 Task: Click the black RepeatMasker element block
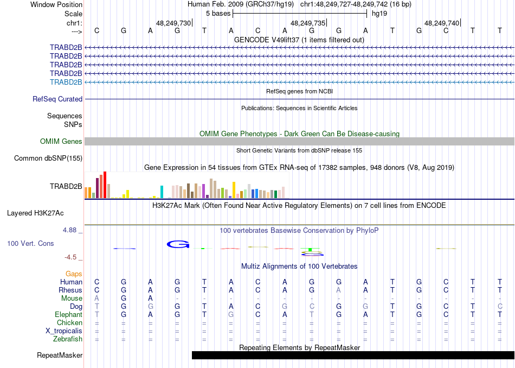[353, 355]
